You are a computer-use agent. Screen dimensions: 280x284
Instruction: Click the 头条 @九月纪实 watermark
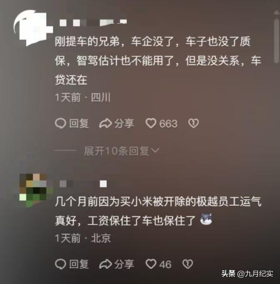[247, 273]
